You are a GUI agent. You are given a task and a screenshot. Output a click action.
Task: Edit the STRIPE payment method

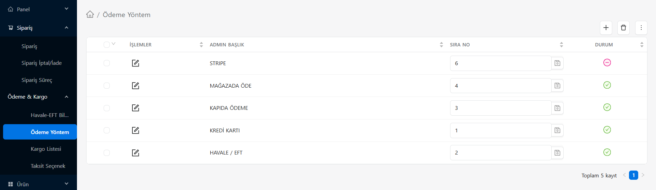(135, 63)
